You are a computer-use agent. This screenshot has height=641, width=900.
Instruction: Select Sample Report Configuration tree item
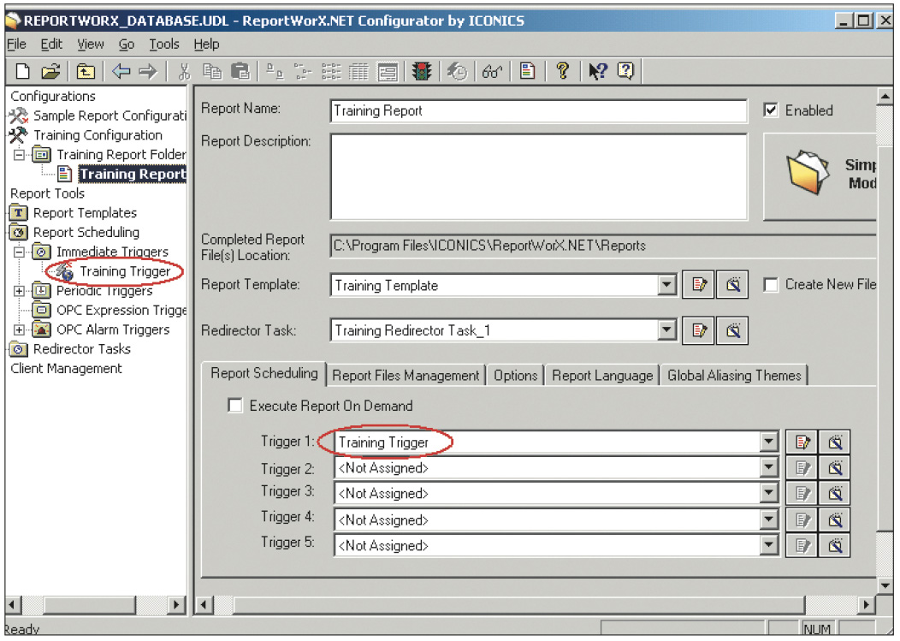tap(110, 116)
